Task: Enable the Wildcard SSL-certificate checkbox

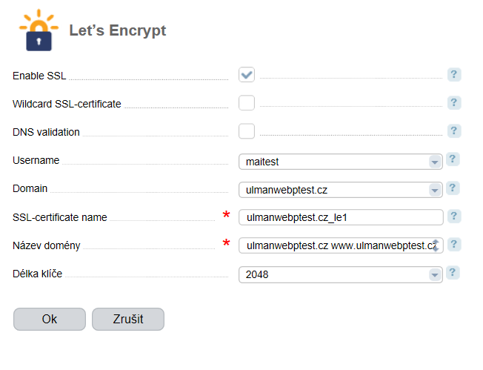Action: (247, 102)
